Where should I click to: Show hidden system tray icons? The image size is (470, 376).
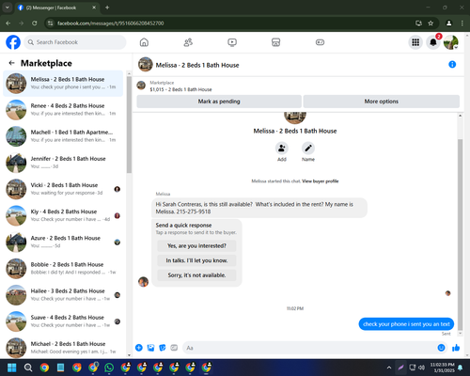[389, 368]
